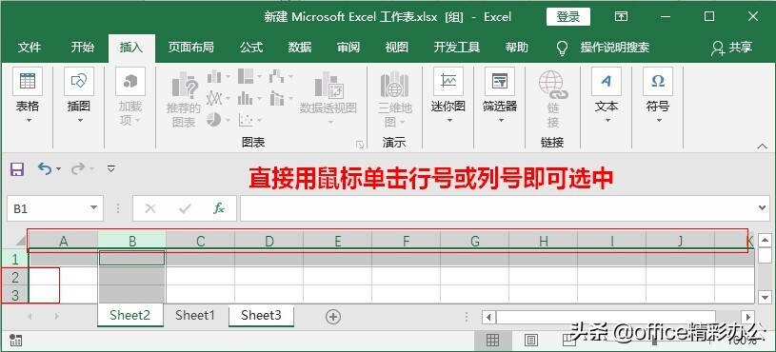776x352 pixels.
Task: Select column D by its header
Action: click(x=269, y=242)
